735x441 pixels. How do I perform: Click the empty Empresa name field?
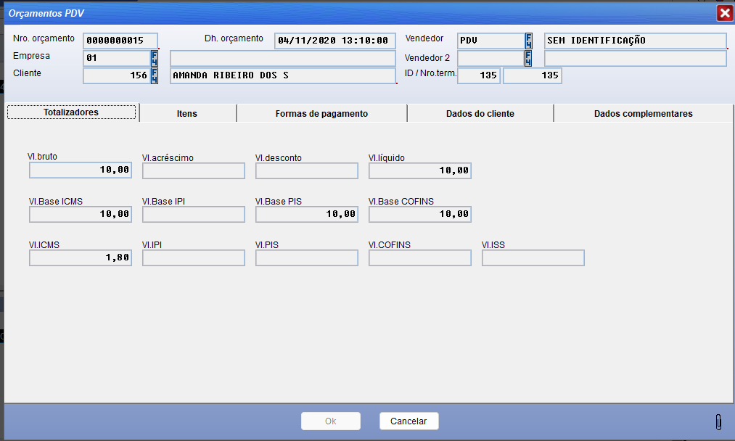[283, 58]
